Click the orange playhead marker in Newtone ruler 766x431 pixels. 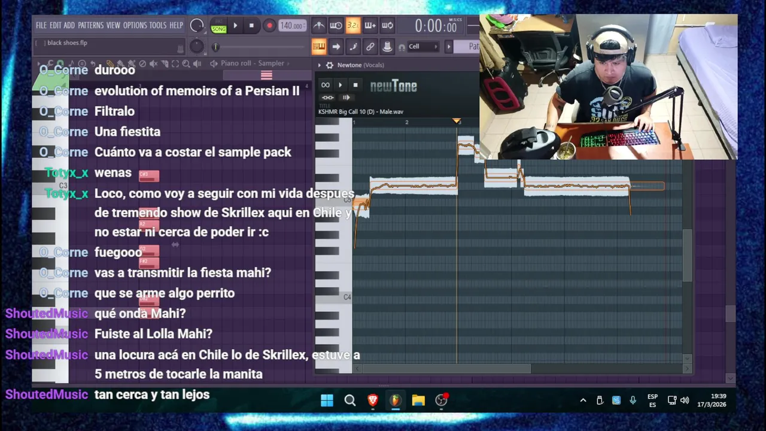click(x=457, y=122)
